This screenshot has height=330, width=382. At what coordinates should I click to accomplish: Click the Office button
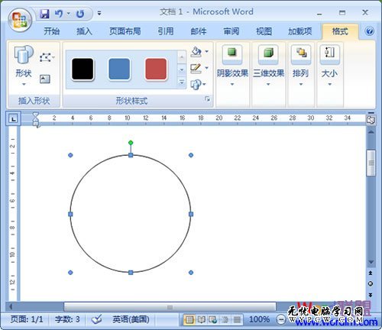(20, 19)
